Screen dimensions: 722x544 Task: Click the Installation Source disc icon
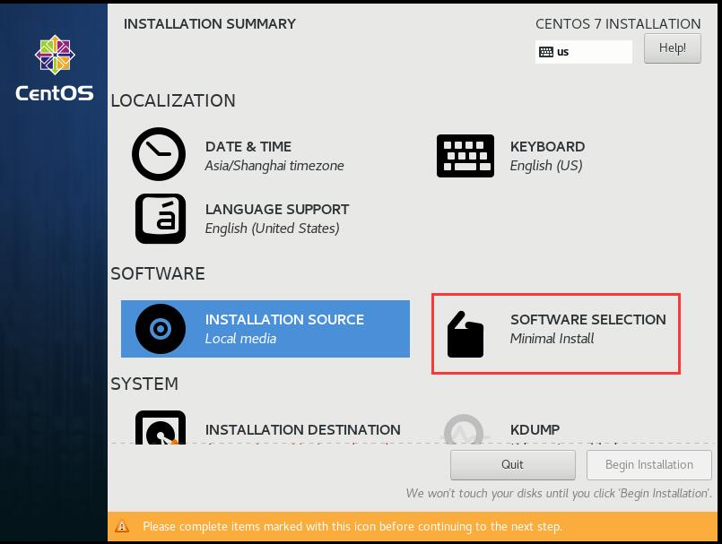[161, 329]
